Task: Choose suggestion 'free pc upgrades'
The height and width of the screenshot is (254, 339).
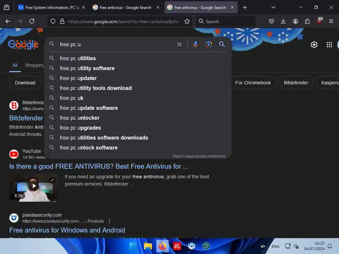Action: pyautogui.click(x=138, y=128)
